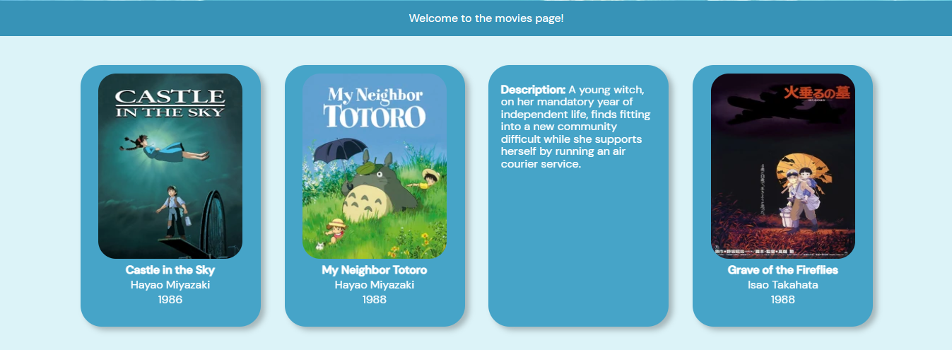Select director Hayao Miyazaki under My Neighbor Totoro
Image resolution: width=952 pixels, height=350 pixels.
[375, 285]
